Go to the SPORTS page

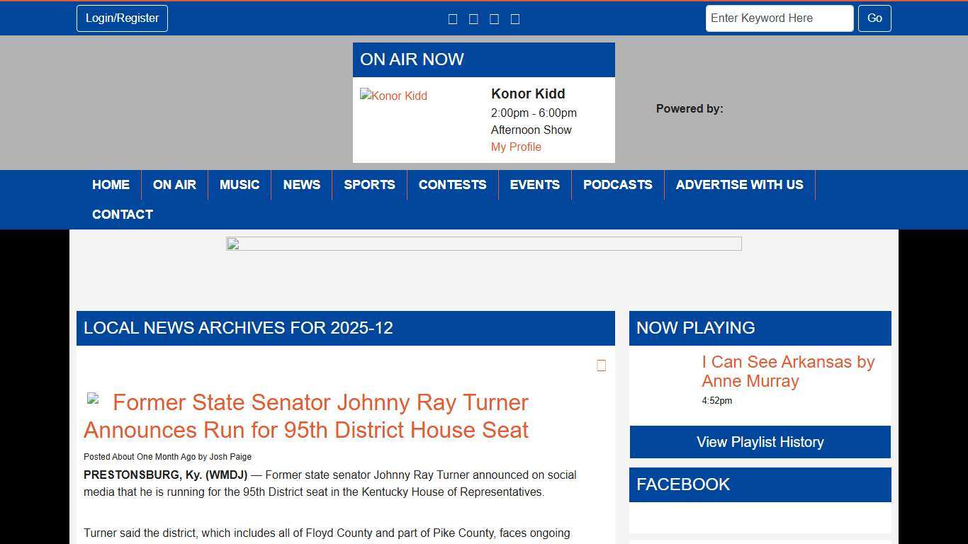pyautogui.click(x=369, y=185)
